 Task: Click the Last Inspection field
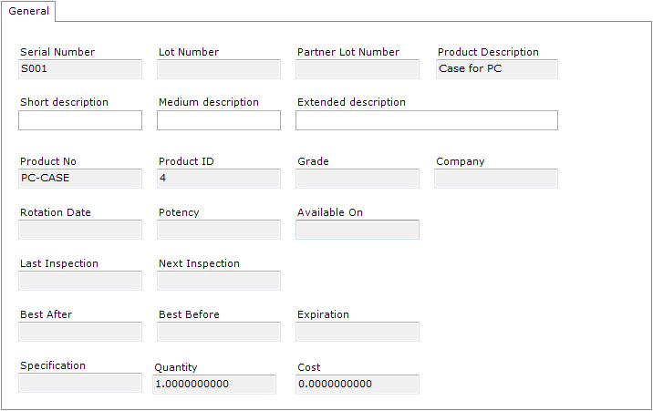pos(80,281)
